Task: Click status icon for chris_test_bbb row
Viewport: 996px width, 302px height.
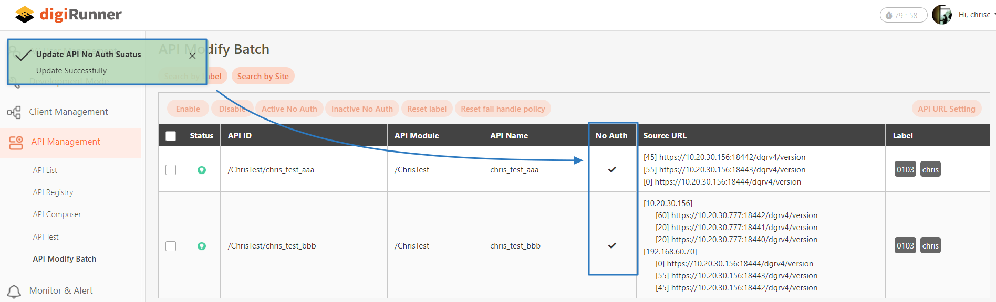Action: [x=202, y=246]
